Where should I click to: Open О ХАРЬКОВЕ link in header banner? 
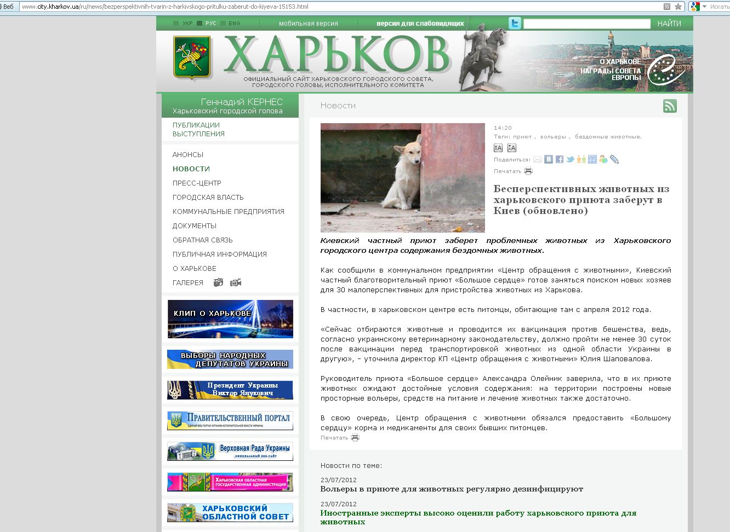point(620,62)
